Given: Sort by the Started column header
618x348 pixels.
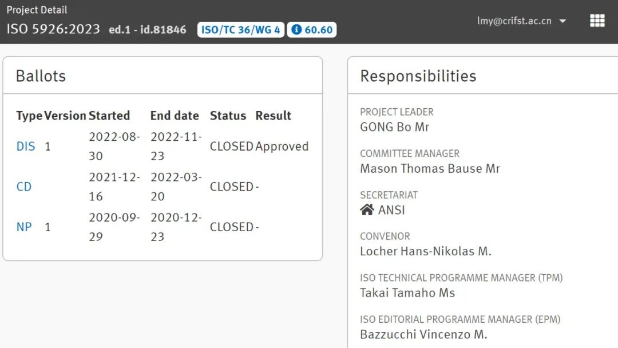Looking at the screenshot, I should pyautogui.click(x=109, y=116).
